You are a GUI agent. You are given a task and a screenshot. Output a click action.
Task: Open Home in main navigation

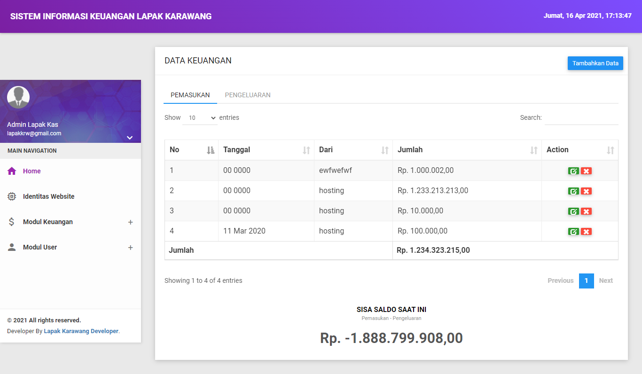(x=70, y=171)
